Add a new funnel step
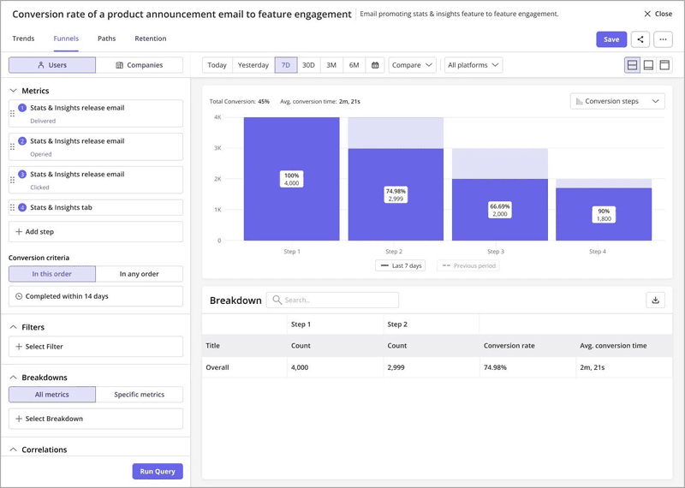 point(95,232)
